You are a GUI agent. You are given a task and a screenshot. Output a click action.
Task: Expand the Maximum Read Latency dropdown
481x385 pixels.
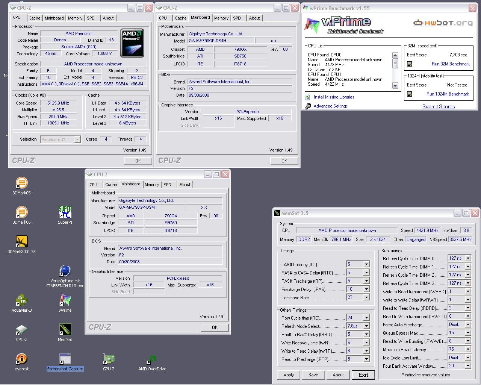468,349
